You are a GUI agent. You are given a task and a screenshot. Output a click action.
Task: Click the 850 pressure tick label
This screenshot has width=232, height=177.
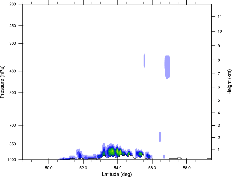pyautogui.click(x=13, y=144)
